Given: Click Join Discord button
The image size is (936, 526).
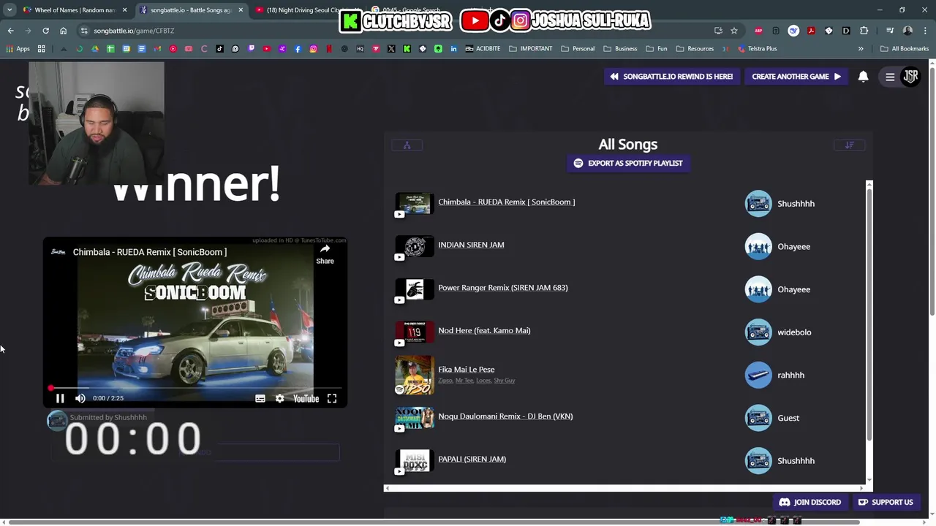Looking at the screenshot, I should [810, 502].
